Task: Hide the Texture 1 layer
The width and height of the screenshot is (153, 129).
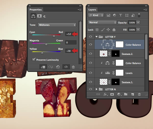Action: pyautogui.click(x=91, y=82)
